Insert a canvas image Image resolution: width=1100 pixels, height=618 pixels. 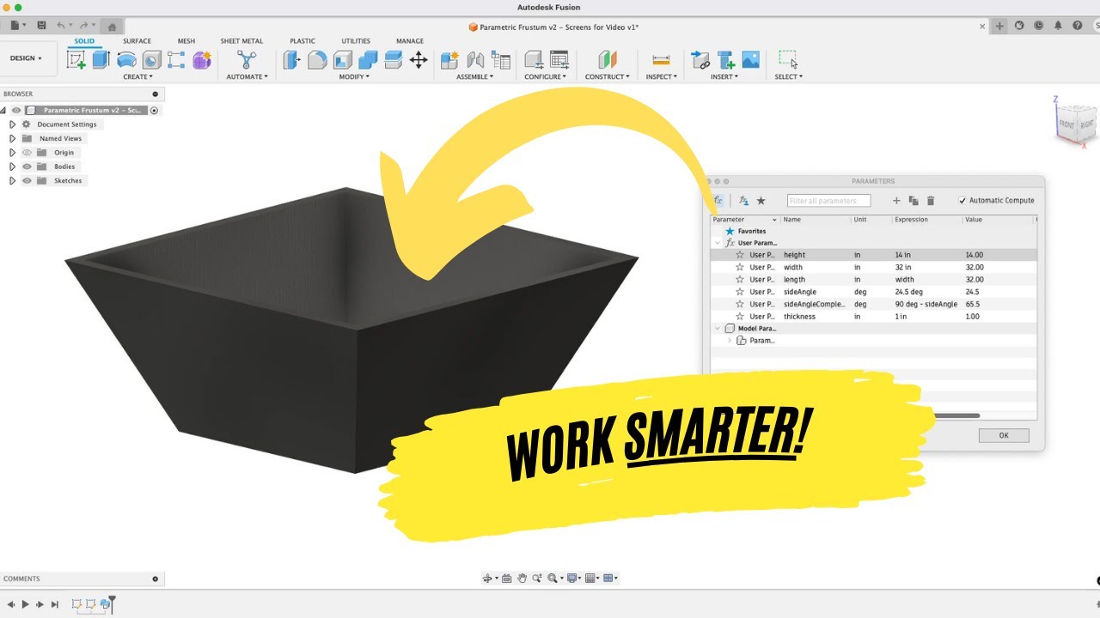tap(751, 60)
